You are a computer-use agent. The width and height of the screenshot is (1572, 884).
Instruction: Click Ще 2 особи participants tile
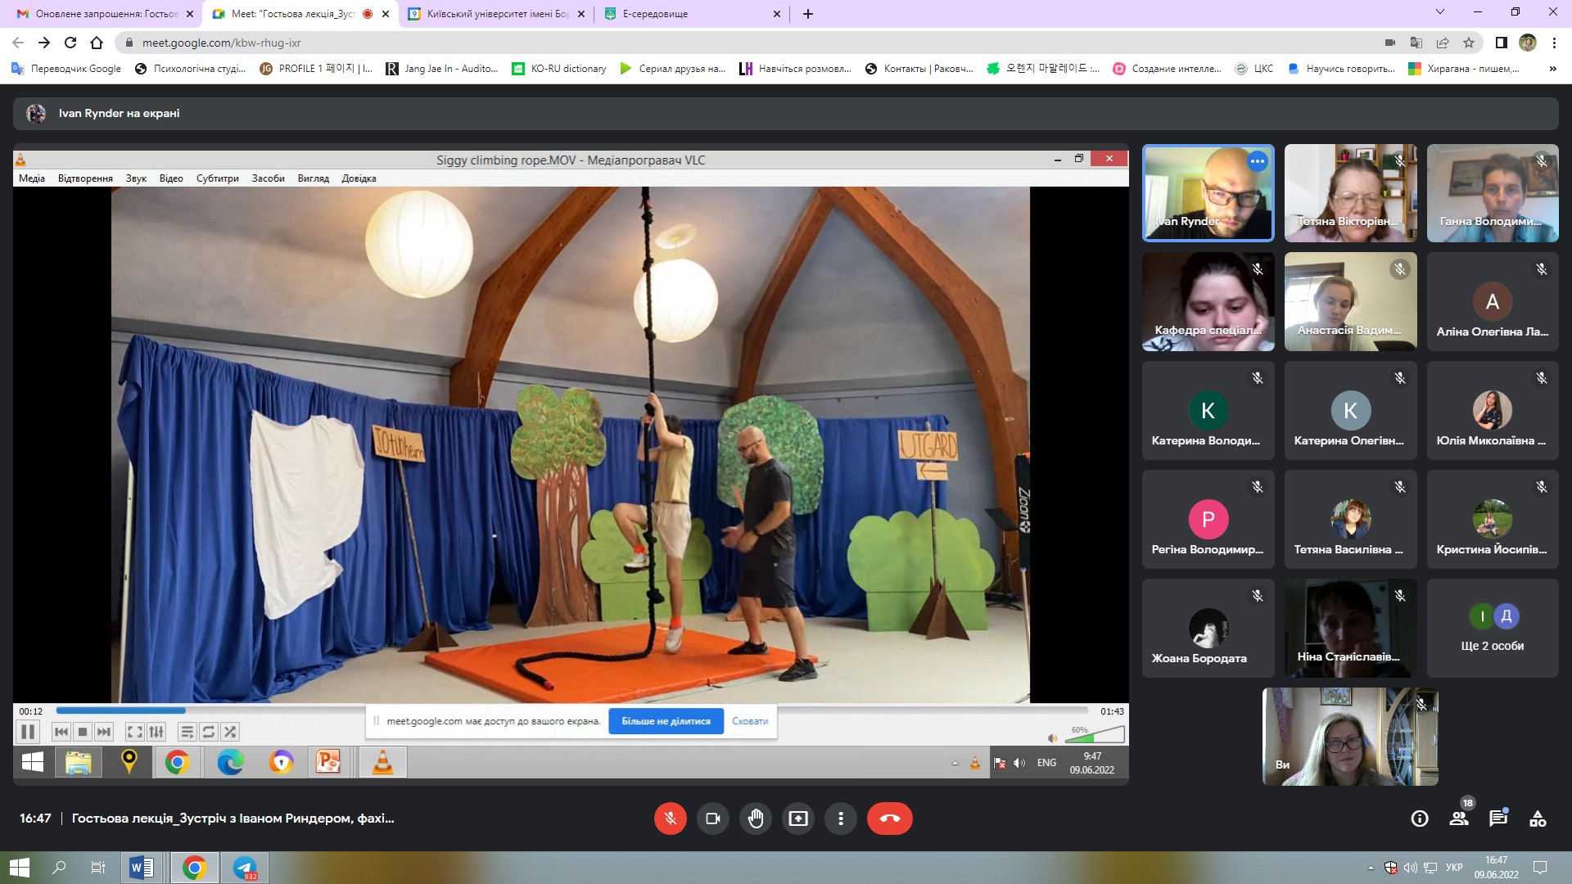pos(1492,629)
